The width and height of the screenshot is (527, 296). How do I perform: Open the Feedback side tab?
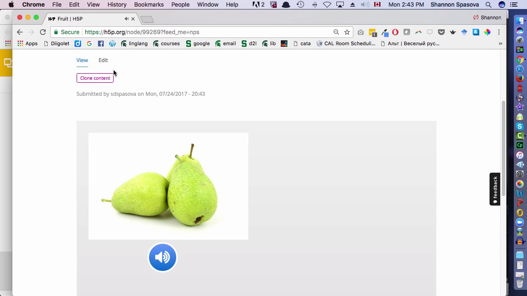[495, 189]
